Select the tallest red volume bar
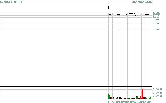166x103 pixels. [143, 94]
